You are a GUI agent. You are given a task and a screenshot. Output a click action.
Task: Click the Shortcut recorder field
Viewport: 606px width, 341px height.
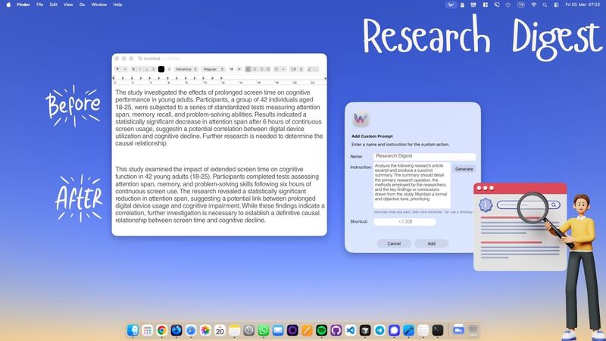[405, 221]
